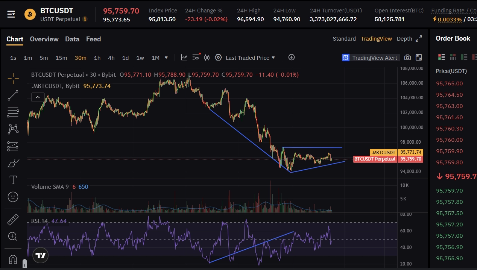Click the BTC coin logo
Viewport: 477px width, 270px height.
click(30, 15)
